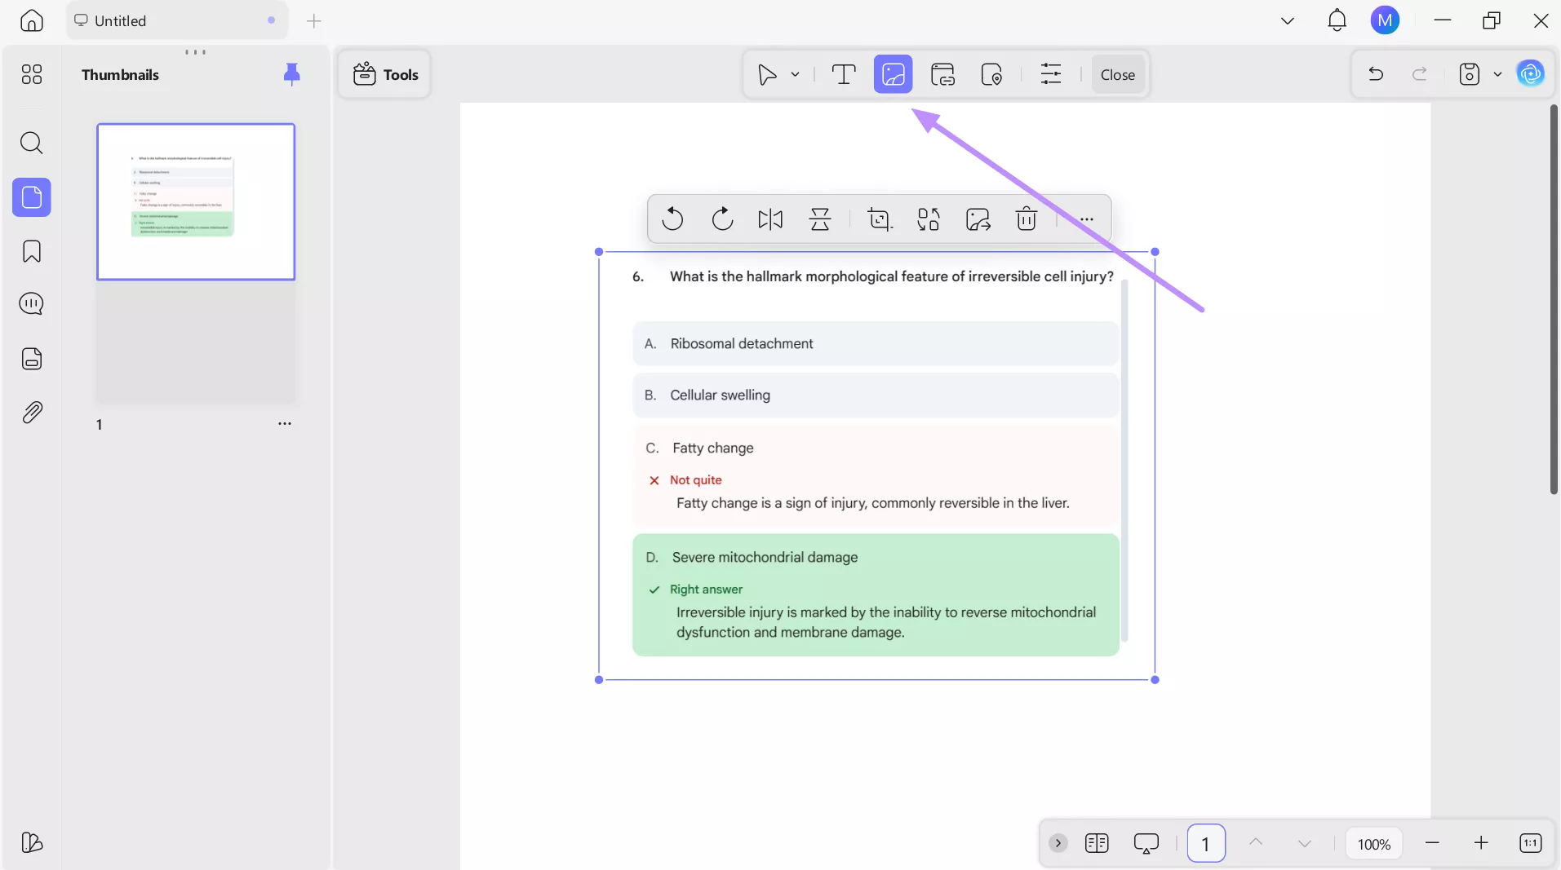
Task: Click the document vertical scrollbar
Action: (x=1554, y=300)
